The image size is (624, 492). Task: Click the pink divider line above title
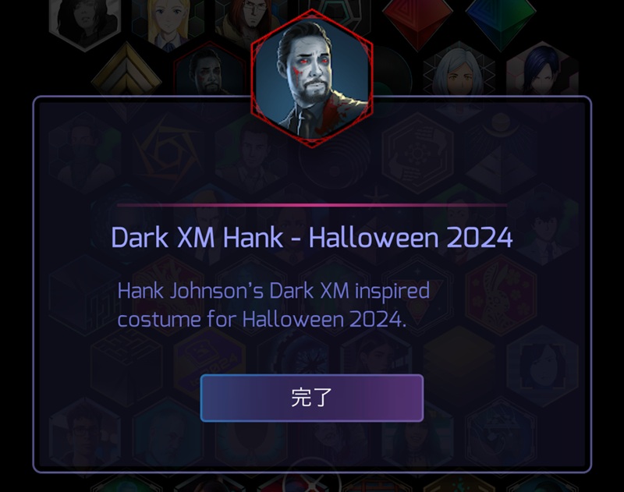(x=311, y=205)
